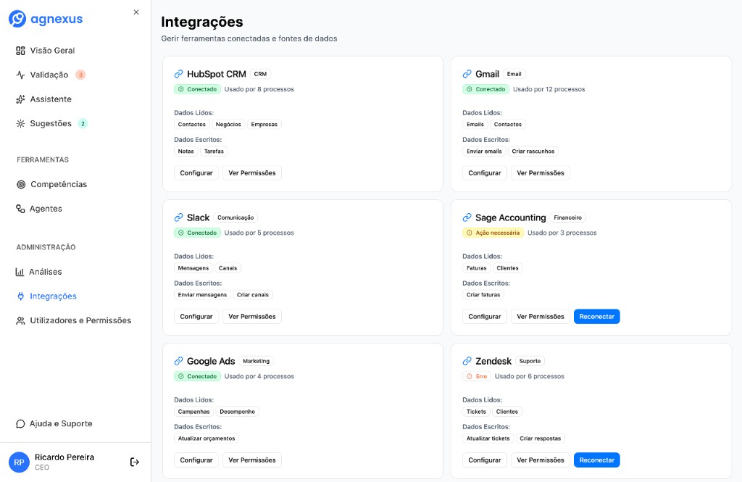Open Ver Permissões for Zendesk
742x482 pixels.
541,460
